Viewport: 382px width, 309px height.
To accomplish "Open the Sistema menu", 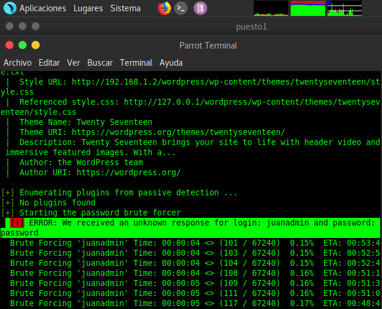I will tap(126, 8).
